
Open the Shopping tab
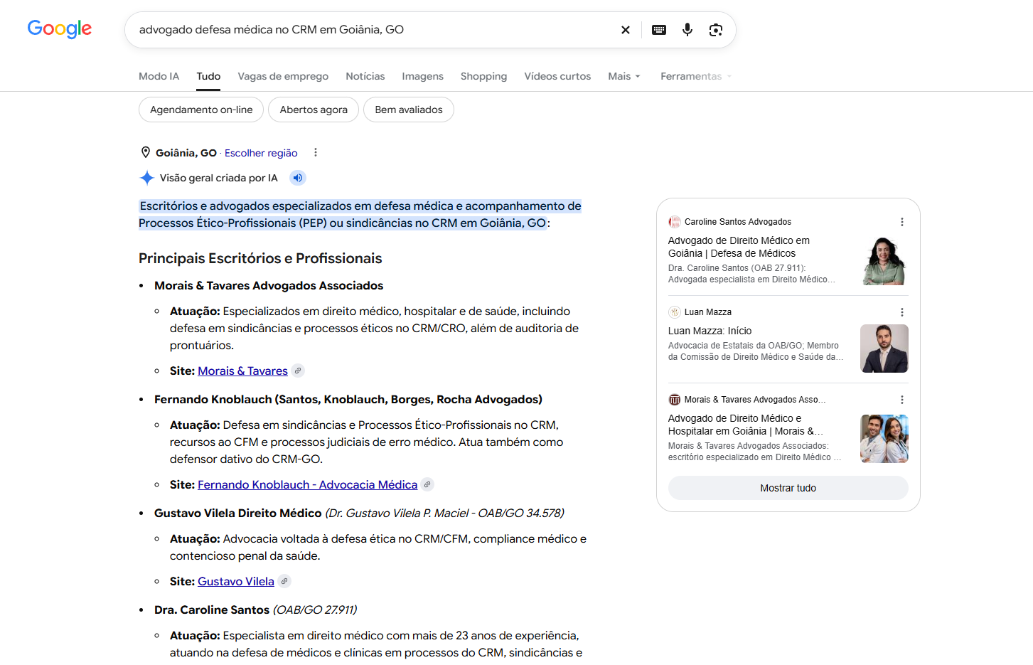click(x=483, y=76)
